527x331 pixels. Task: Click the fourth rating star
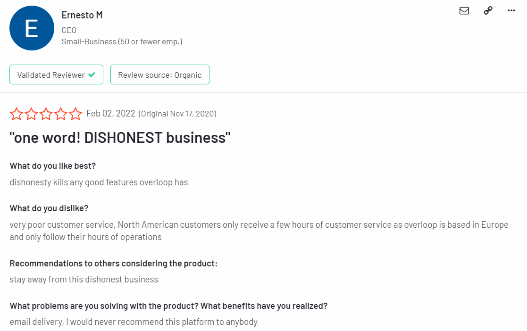61,114
